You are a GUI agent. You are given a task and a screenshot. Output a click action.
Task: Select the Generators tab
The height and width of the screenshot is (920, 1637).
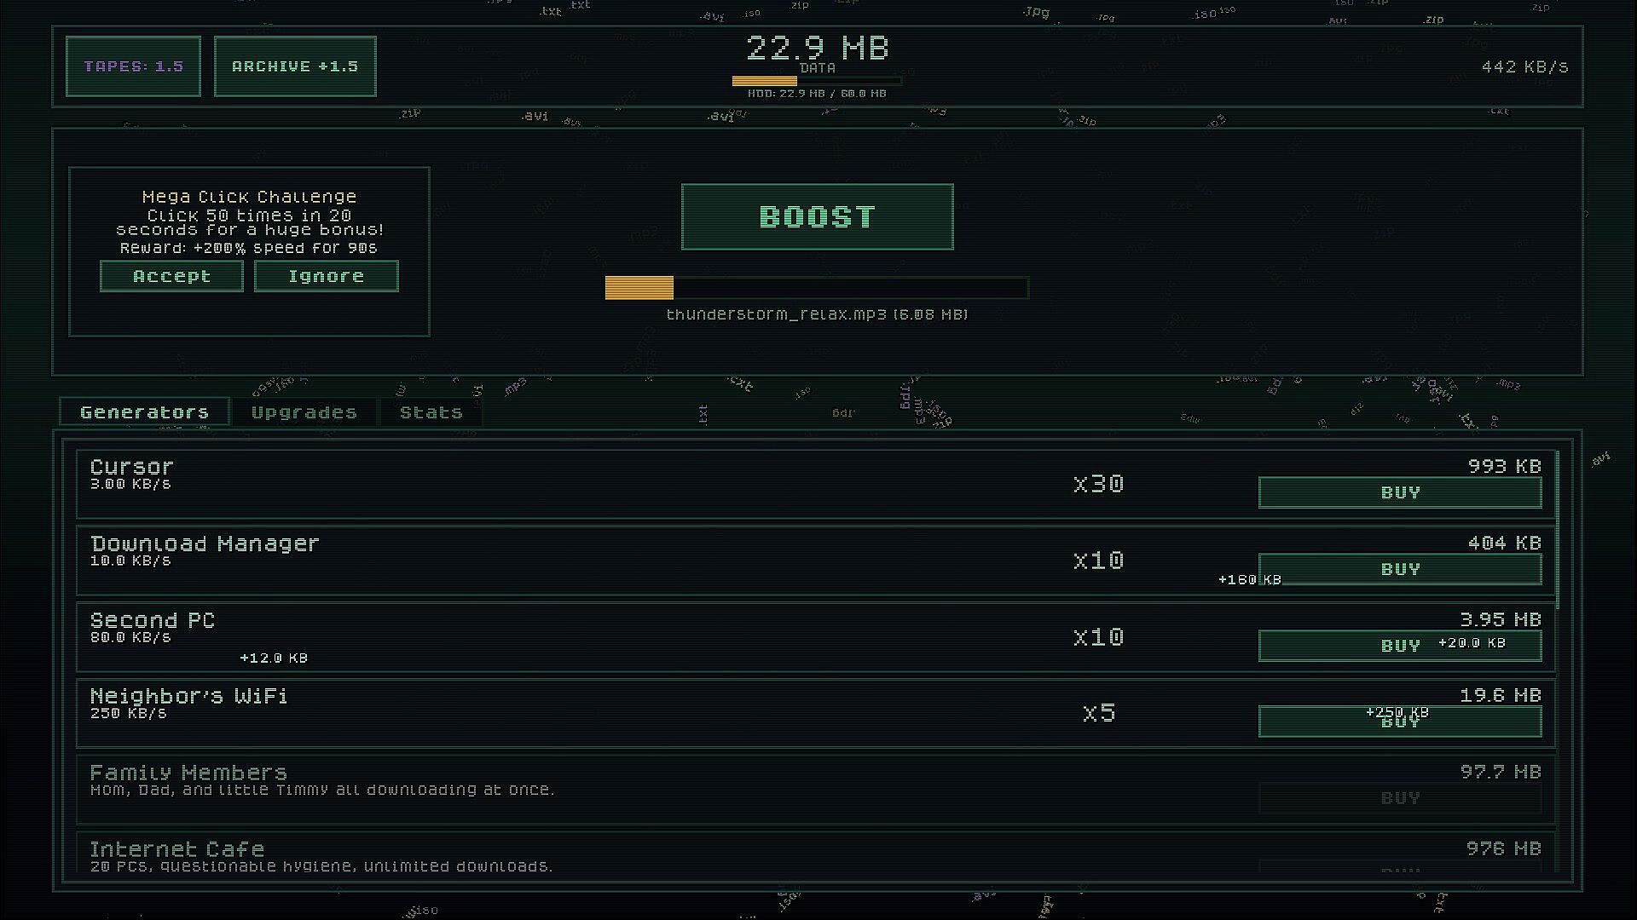click(x=144, y=412)
